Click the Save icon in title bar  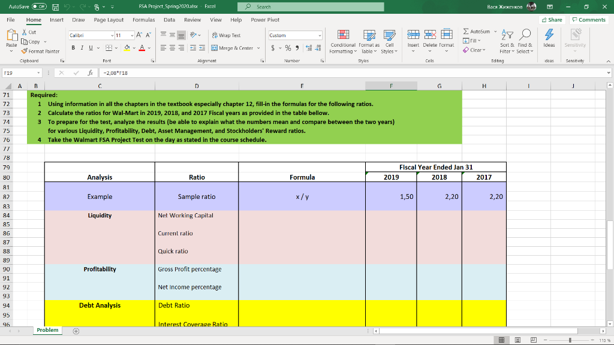55,7
